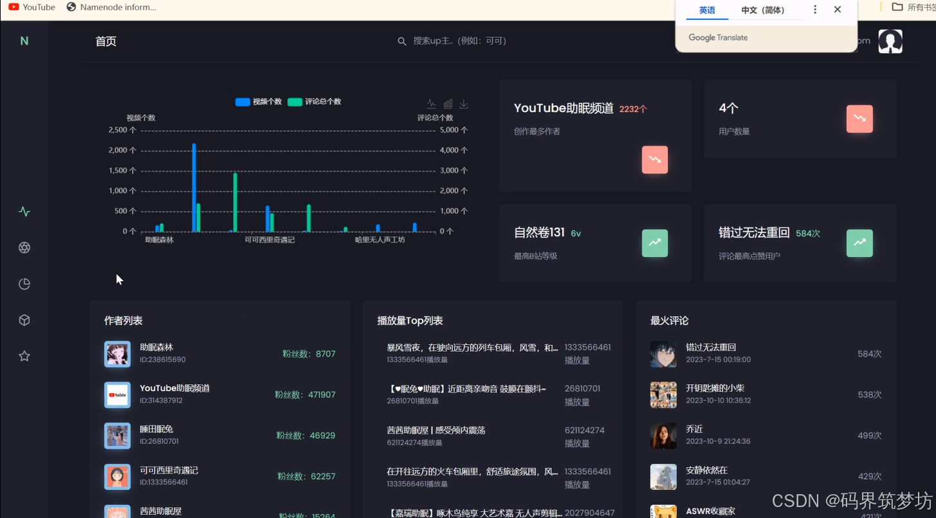Open the star icon in sidebar
The height and width of the screenshot is (518, 936).
(x=24, y=356)
